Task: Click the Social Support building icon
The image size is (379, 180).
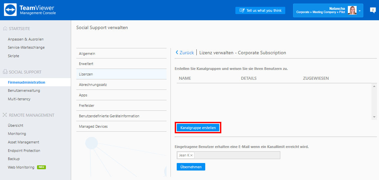Action: pos(5,72)
